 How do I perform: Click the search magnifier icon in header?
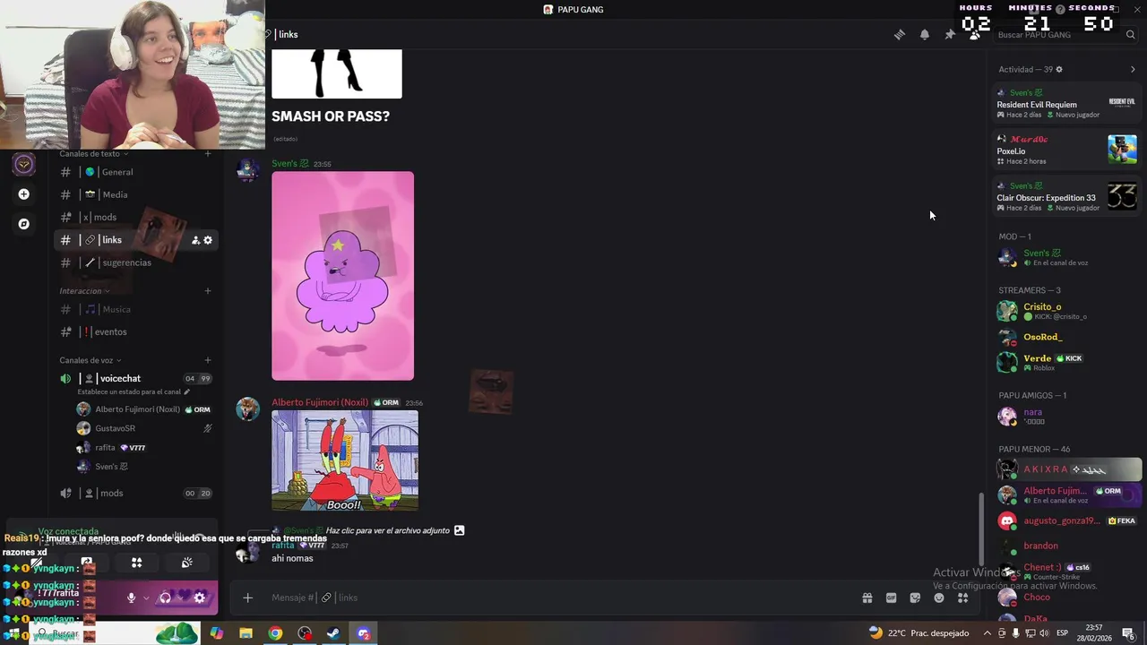click(x=1131, y=35)
